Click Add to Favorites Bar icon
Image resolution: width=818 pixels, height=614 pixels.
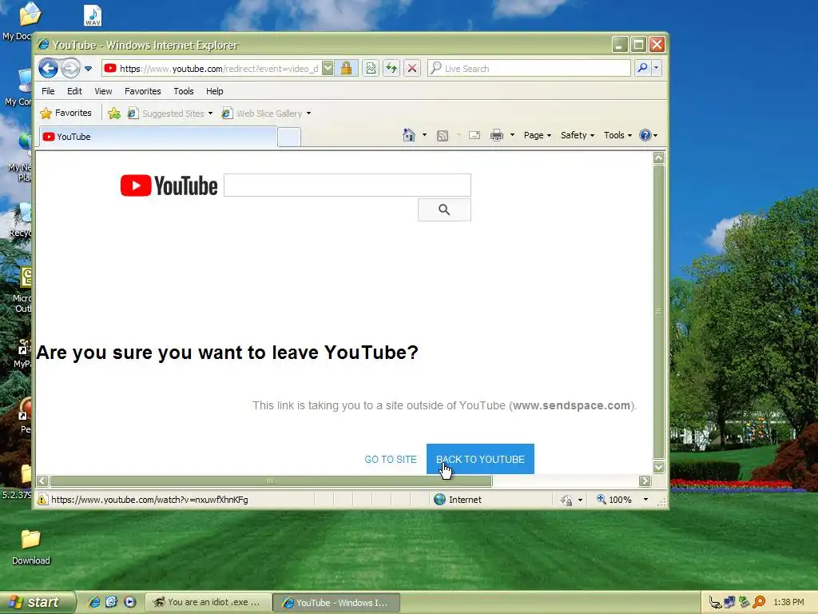[x=113, y=113]
